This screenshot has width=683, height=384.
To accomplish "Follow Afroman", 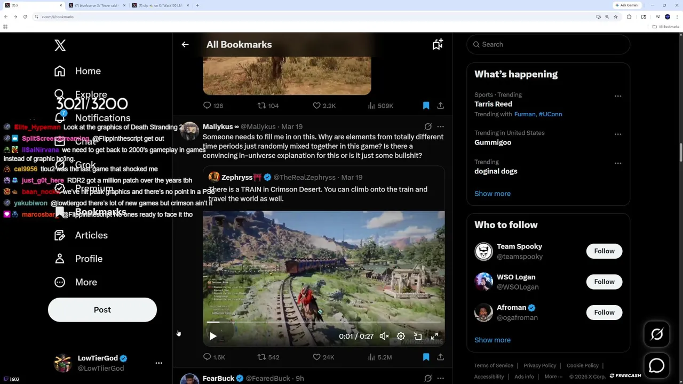I will click(x=604, y=313).
